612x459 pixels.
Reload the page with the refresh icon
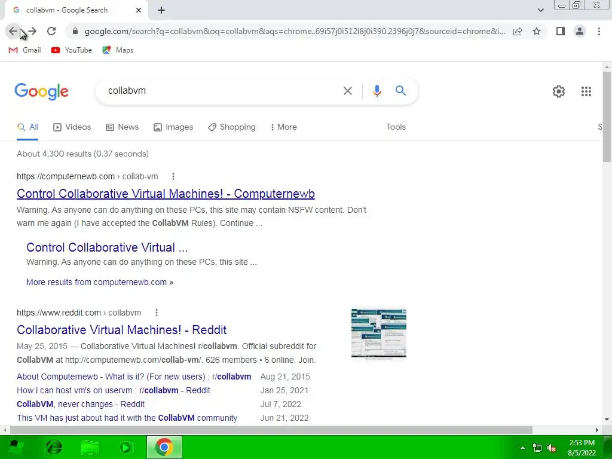(51, 31)
